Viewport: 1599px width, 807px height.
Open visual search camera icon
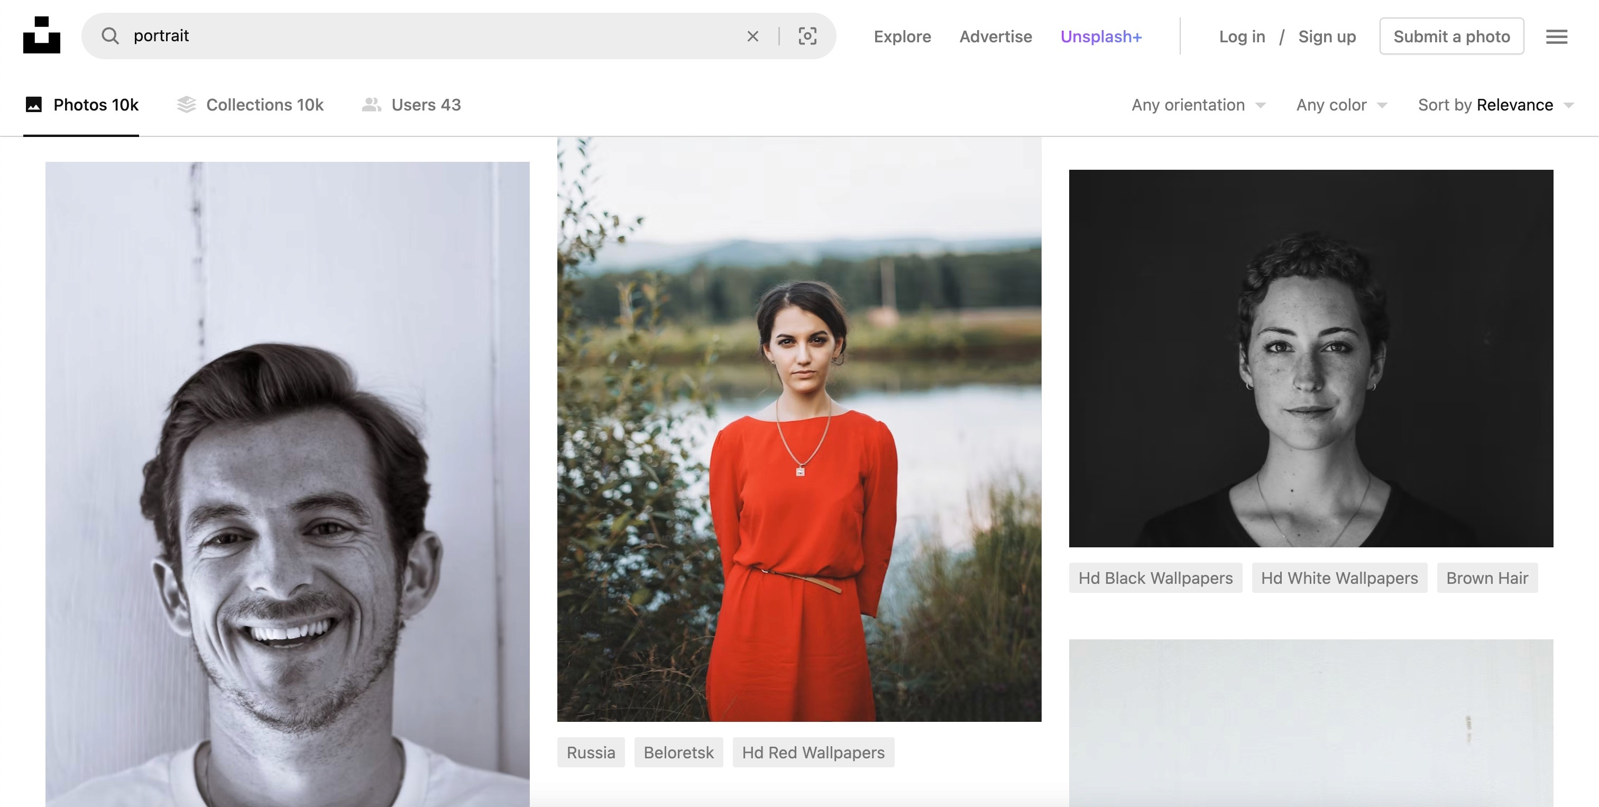(807, 36)
